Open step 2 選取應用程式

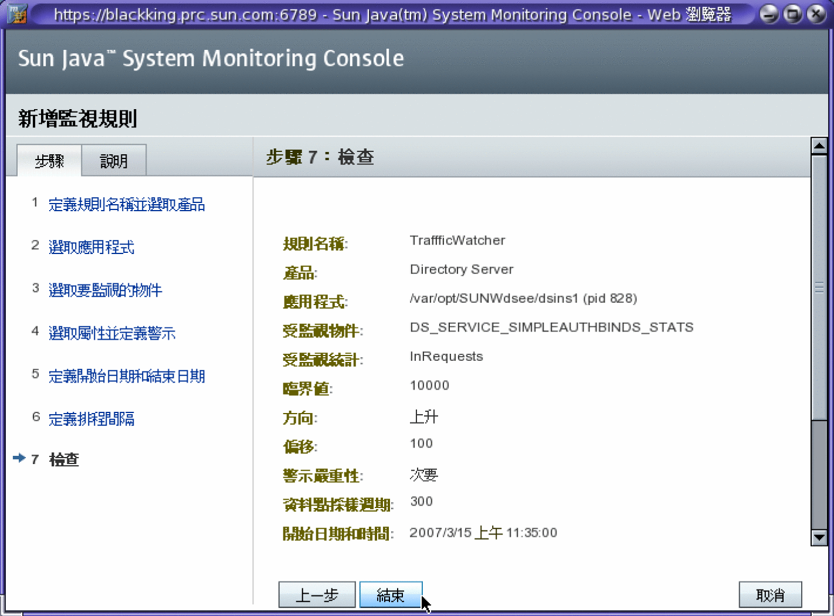91,247
